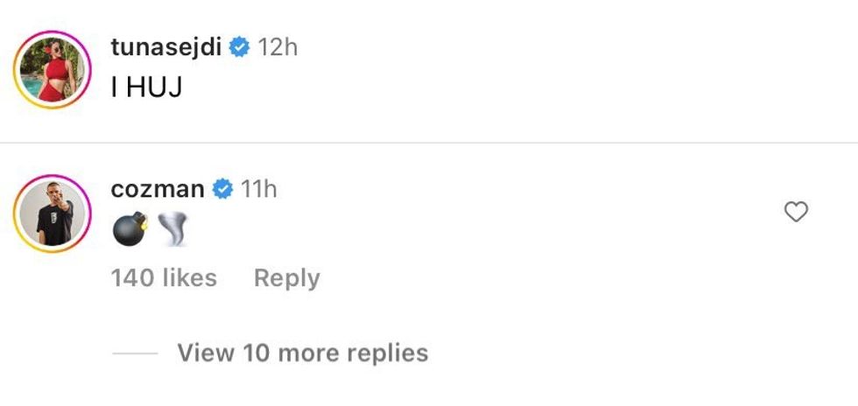
Task: Open the tunasejdi username link
Action: click(x=166, y=47)
